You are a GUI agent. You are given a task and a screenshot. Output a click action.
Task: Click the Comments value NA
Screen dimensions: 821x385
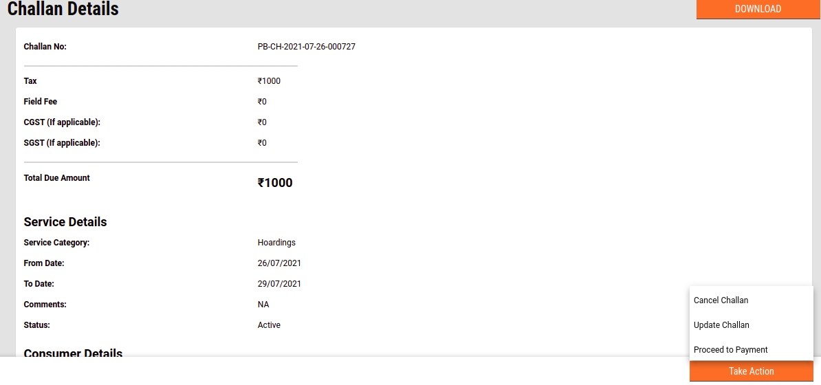263,305
